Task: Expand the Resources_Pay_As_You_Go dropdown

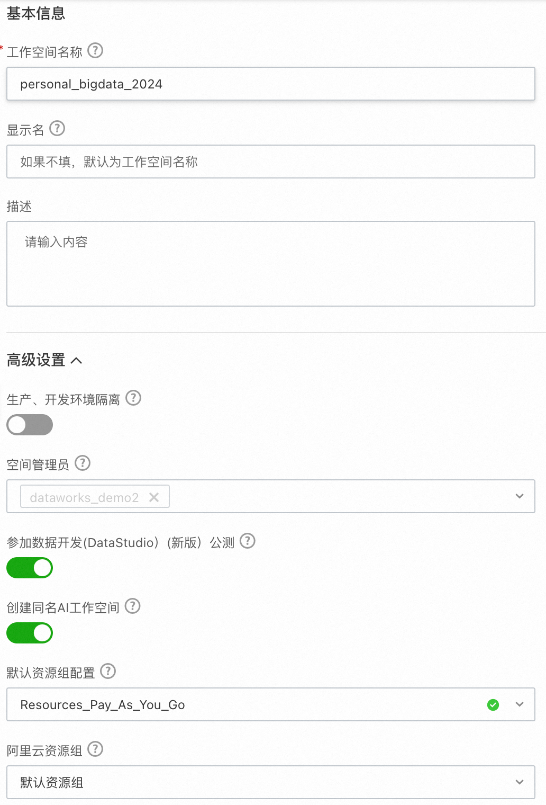Action: pyautogui.click(x=518, y=704)
